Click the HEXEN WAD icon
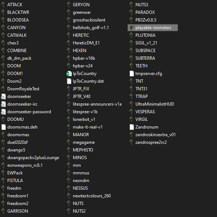 (x=69, y=51)
